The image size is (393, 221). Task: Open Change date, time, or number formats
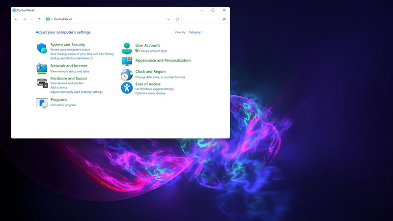pyautogui.click(x=160, y=77)
